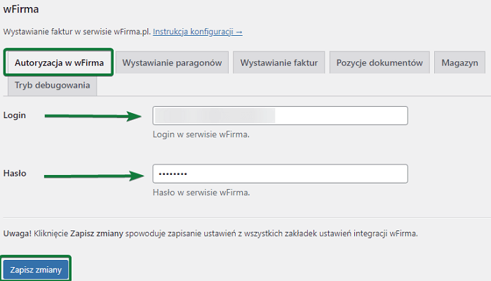This screenshot has height=281, width=491.
Task: Open the Autoryzacja w wFirma tab
Action: coord(59,63)
